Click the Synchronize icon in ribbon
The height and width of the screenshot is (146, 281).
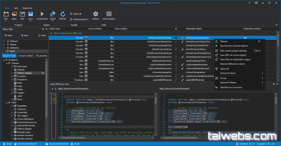42,14
